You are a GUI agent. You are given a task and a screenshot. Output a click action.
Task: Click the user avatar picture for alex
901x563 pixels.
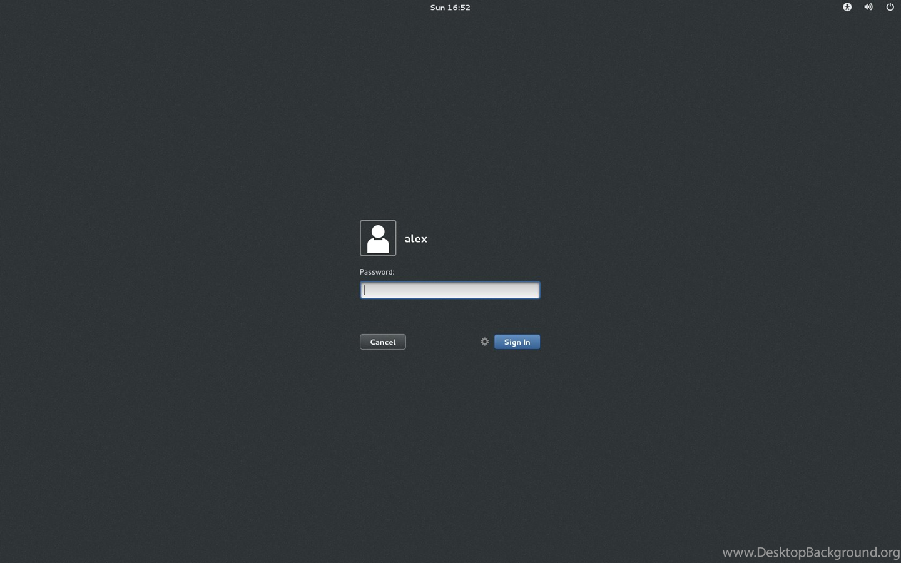(378, 238)
